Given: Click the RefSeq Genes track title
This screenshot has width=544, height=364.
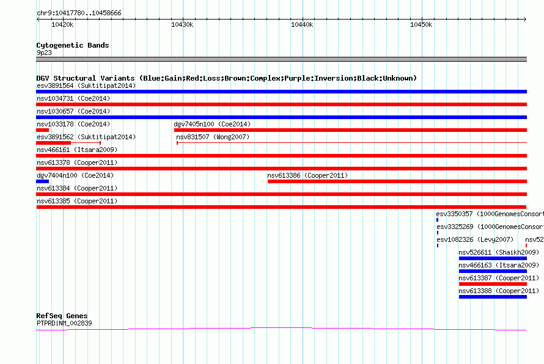Looking at the screenshot, I should pos(62,316).
